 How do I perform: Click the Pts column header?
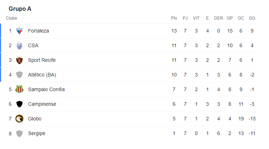coord(174,18)
